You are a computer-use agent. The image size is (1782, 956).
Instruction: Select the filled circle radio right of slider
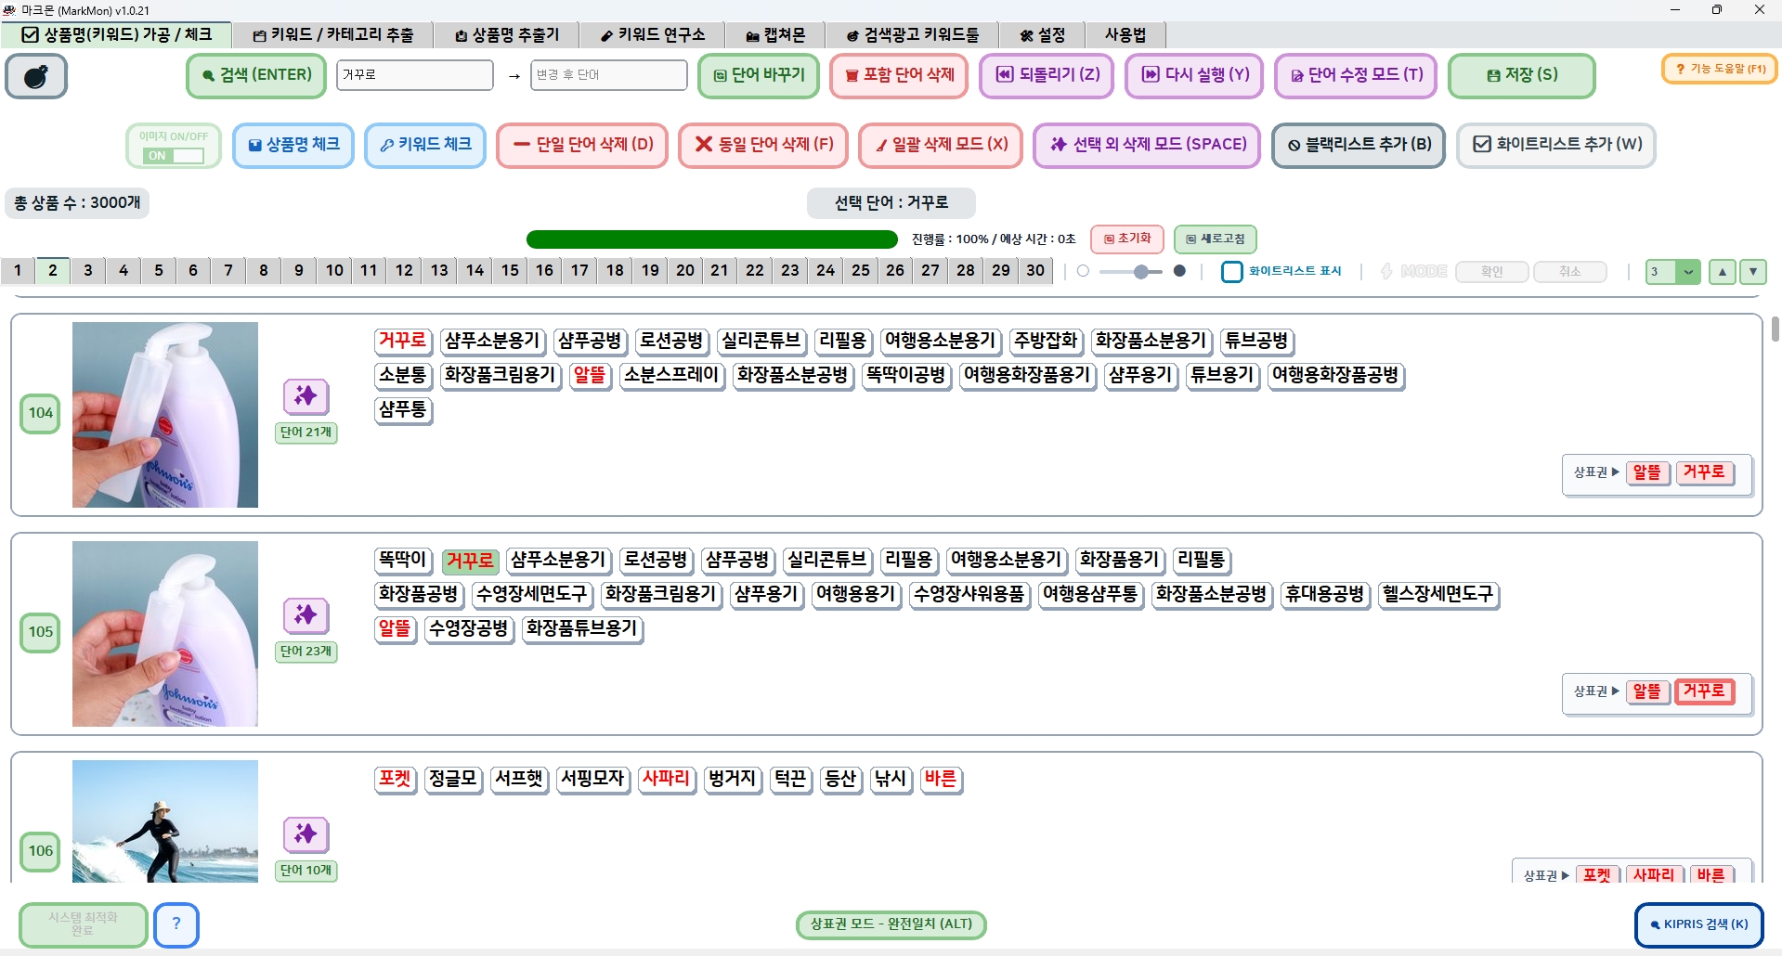[x=1179, y=272]
